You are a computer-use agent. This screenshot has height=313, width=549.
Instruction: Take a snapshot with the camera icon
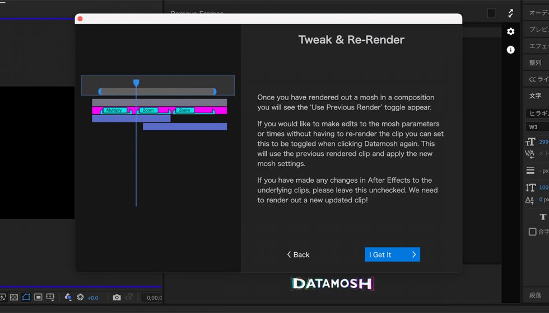(117, 297)
